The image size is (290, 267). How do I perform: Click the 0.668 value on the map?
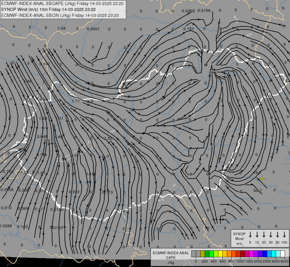pyautogui.click(x=42, y=136)
